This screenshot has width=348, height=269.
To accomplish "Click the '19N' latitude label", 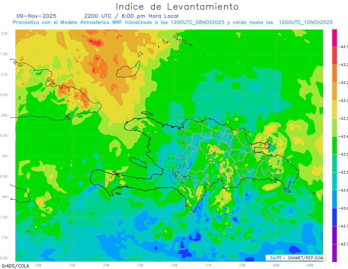I will click(5, 156).
